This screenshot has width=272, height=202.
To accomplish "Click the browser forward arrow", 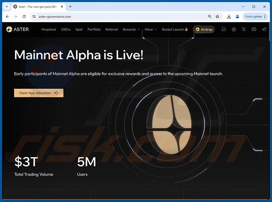I will pos(15,17).
